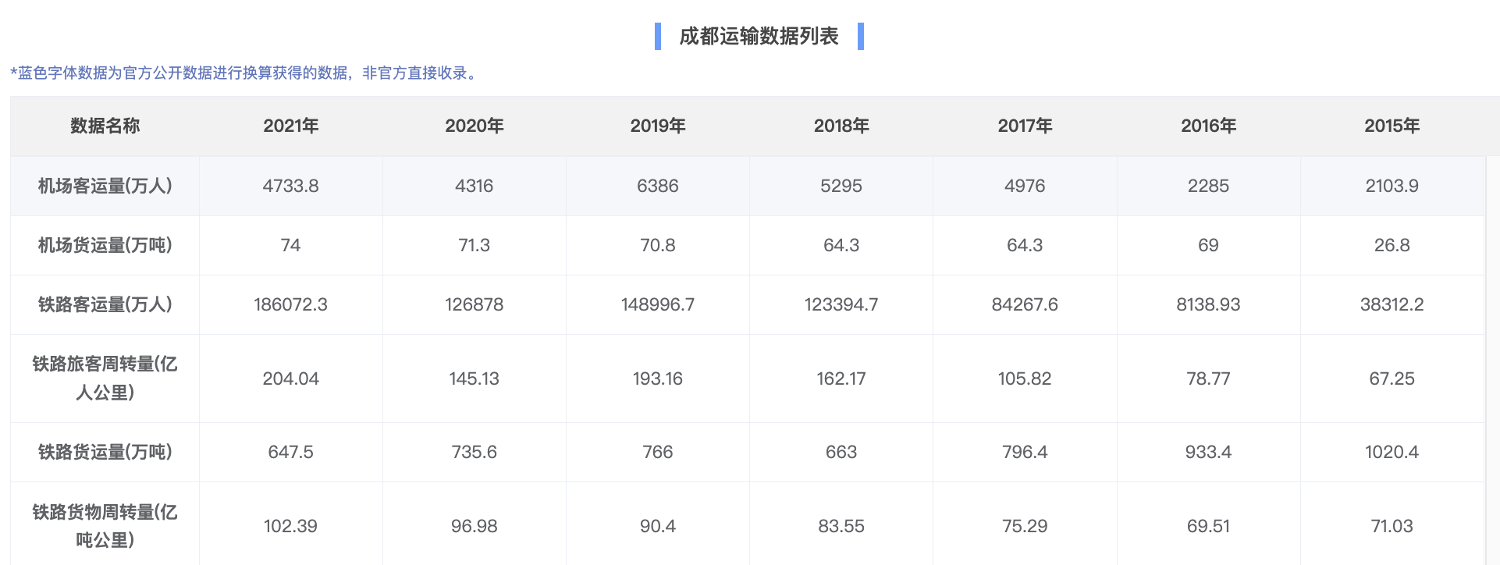Select the 2019年 column header

(658, 126)
